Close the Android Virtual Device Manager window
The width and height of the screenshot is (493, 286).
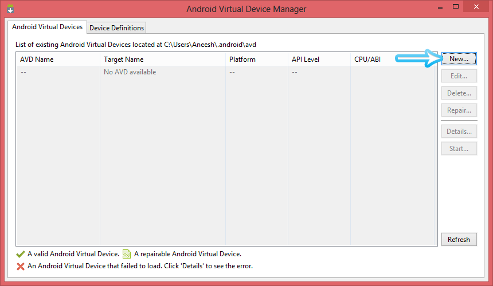476,7
